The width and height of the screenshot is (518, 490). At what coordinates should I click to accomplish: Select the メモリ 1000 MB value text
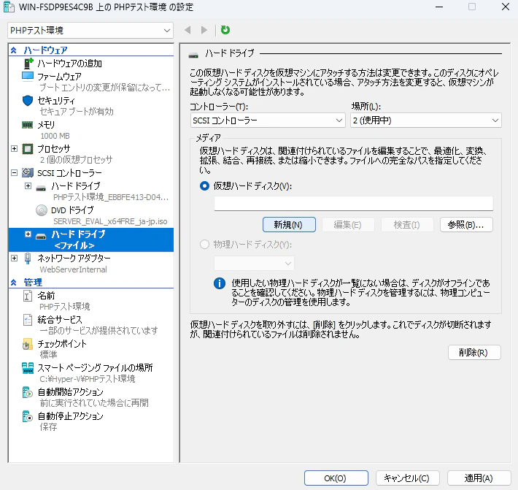coord(55,136)
